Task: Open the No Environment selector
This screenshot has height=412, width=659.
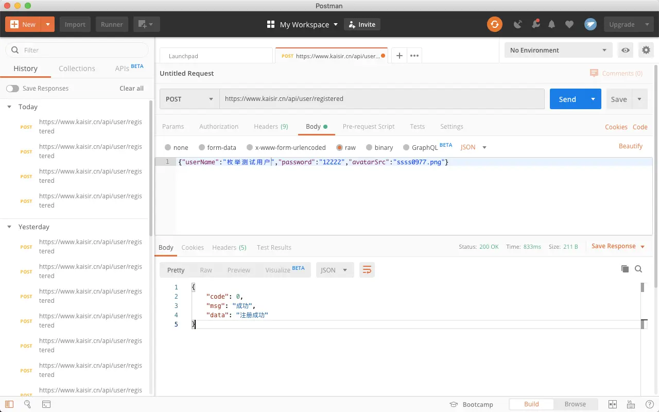Action: [559, 50]
